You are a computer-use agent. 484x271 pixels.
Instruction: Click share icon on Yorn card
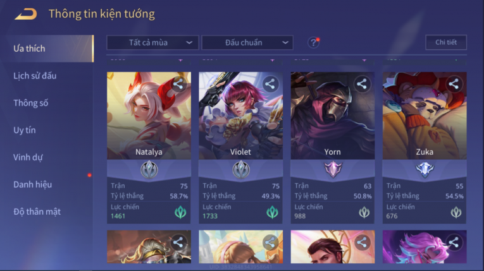pos(362,84)
